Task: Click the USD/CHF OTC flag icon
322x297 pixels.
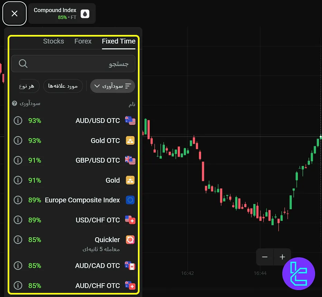Action: [x=130, y=220]
